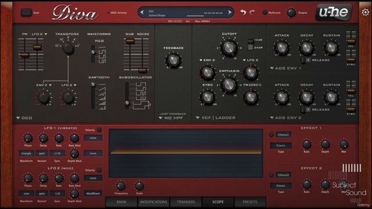372x209 pixels.
Task: Toggle the LFO 2 Polarity button
Action: pos(99,170)
